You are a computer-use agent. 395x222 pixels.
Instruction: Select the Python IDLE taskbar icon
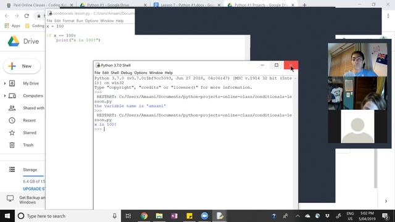[x=220, y=216]
